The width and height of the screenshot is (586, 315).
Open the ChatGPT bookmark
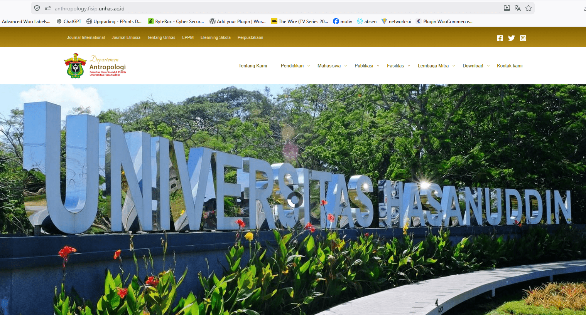tap(69, 22)
